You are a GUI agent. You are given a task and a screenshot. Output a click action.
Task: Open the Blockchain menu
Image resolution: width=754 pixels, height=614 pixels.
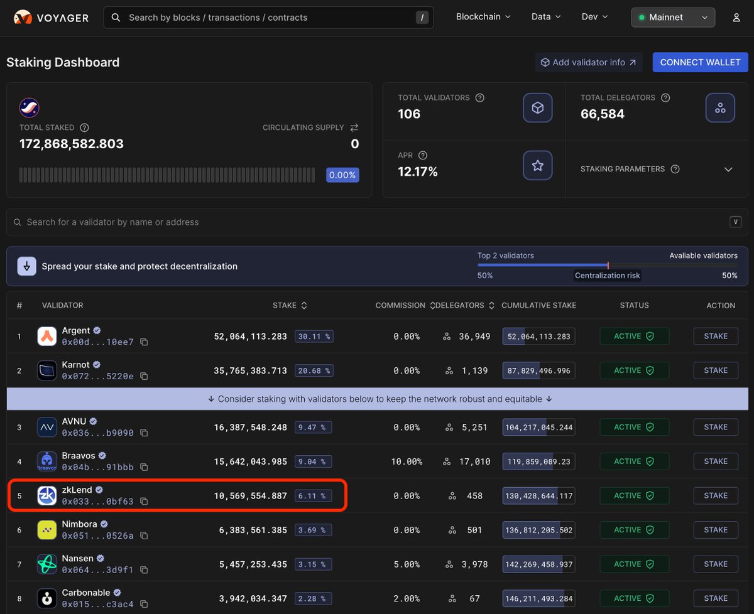point(483,17)
